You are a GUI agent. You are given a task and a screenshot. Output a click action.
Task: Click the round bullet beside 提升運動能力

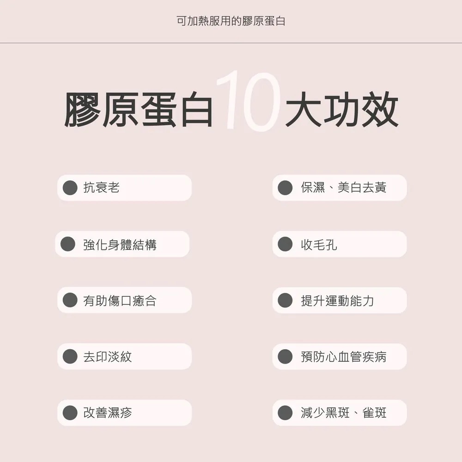click(285, 300)
